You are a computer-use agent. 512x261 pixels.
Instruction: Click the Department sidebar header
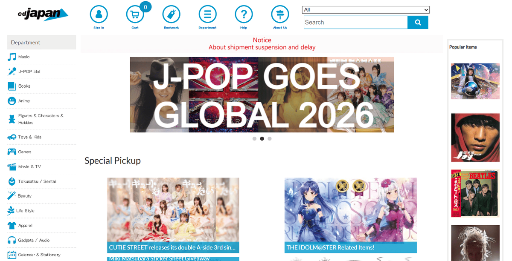tap(42, 42)
